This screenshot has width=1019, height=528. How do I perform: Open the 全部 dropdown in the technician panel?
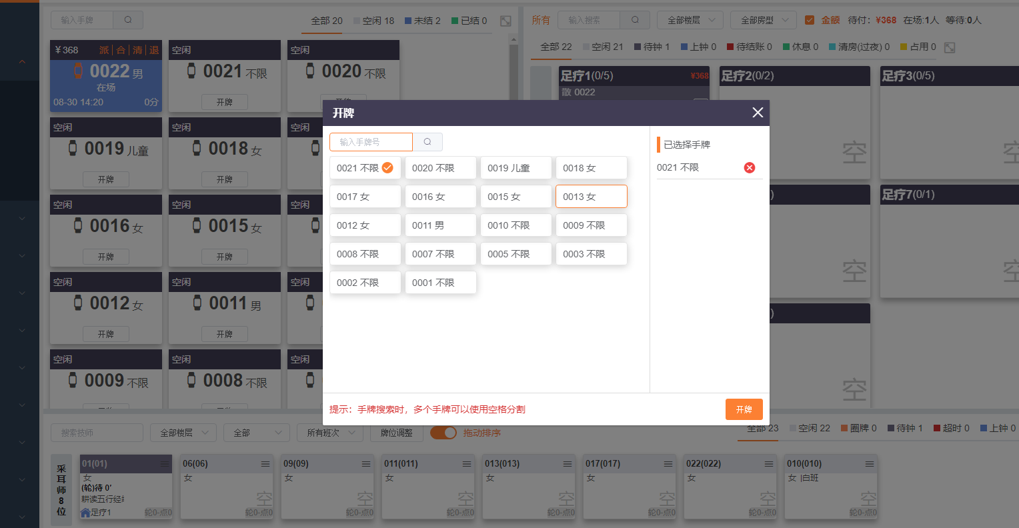click(257, 433)
